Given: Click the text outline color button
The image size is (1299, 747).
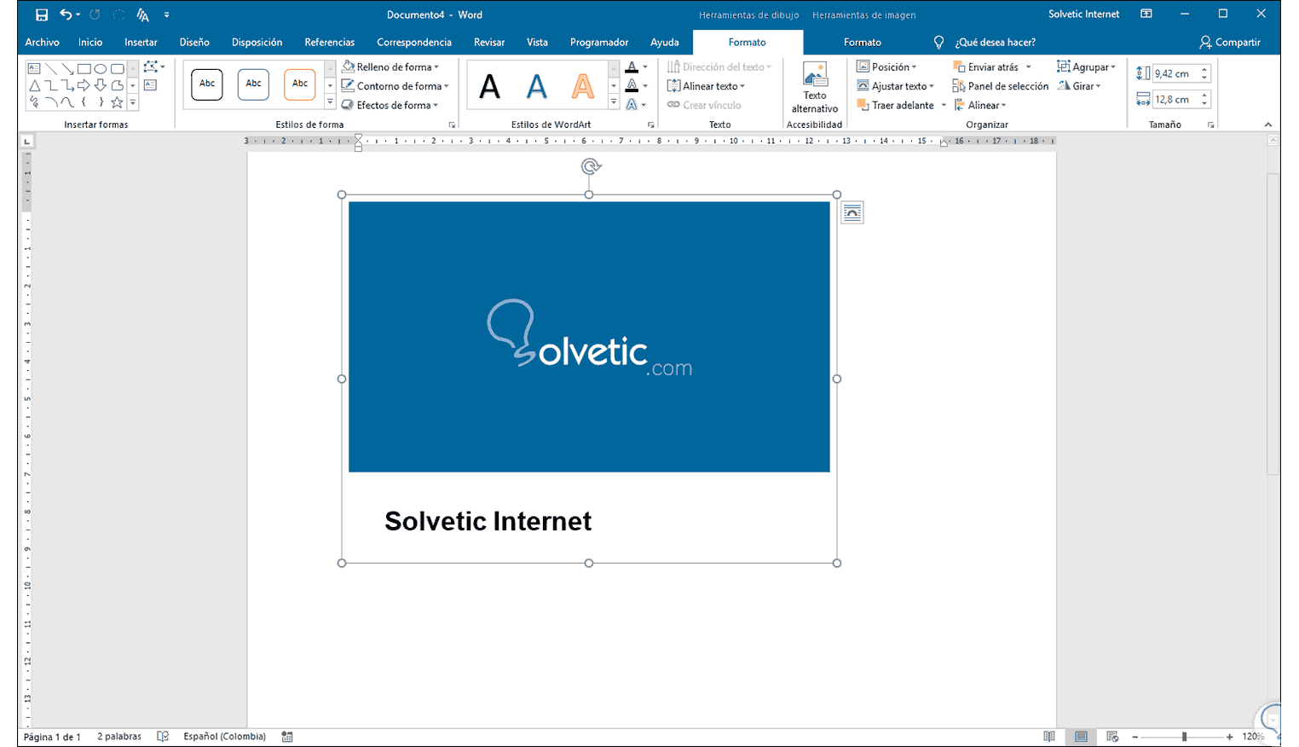Looking at the screenshot, I should tap(632, 86).
